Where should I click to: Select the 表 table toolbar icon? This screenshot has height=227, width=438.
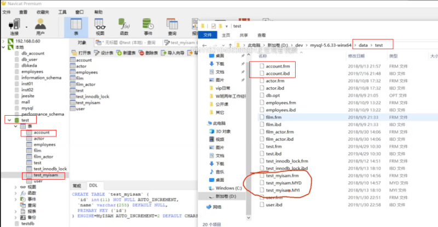coord(76,27)
